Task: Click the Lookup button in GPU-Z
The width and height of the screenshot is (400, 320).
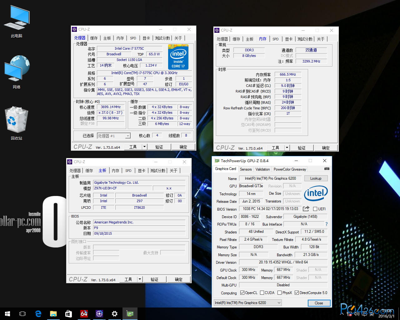Action: pyautogui.click(x=316, y=178)
